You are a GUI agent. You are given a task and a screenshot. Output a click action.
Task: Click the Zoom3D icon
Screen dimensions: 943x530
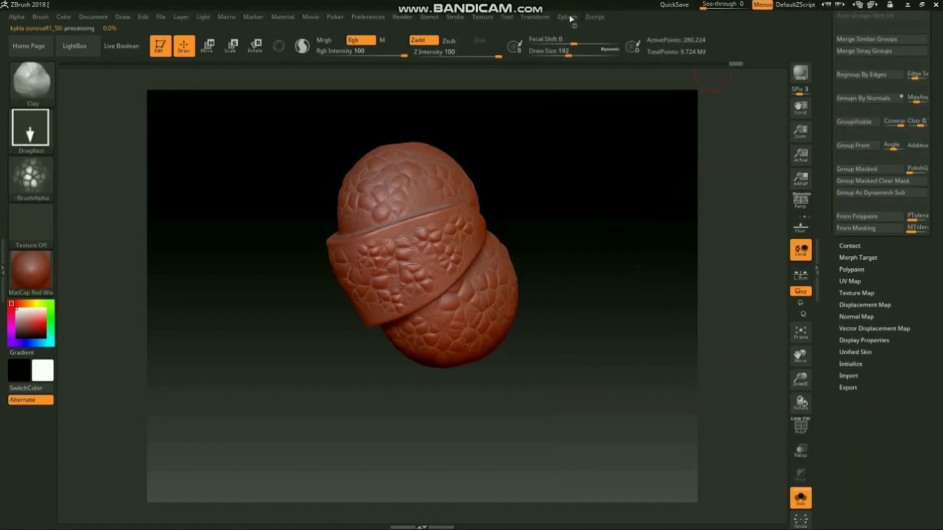click(801, 380)
